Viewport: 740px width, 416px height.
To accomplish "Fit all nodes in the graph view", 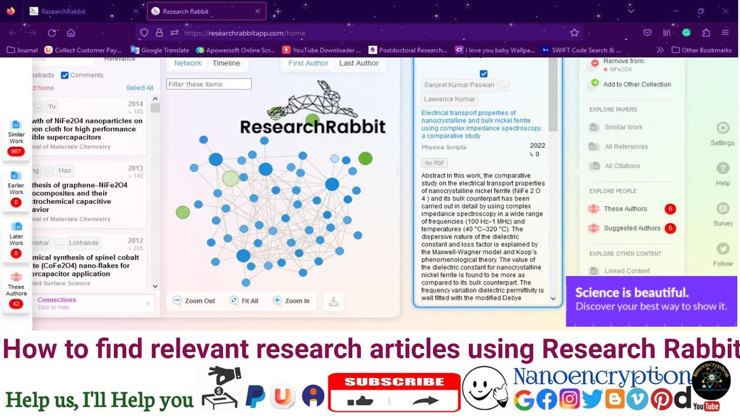I will (x=244, y=300).
